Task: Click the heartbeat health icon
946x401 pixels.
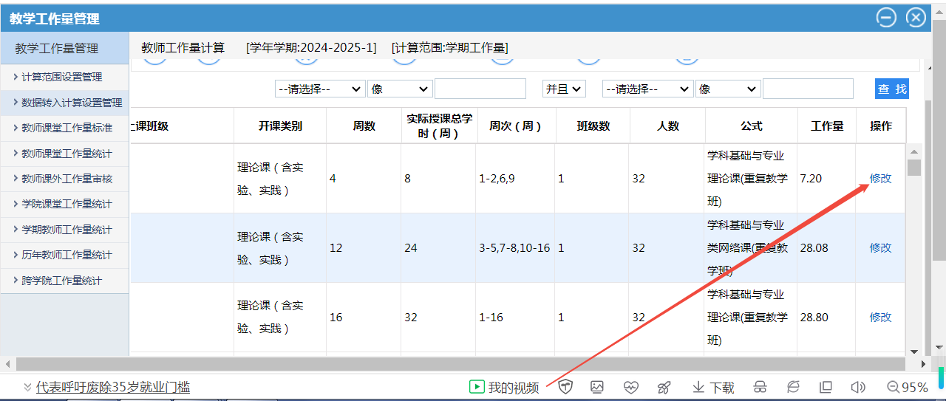Action: pos(630,387)
